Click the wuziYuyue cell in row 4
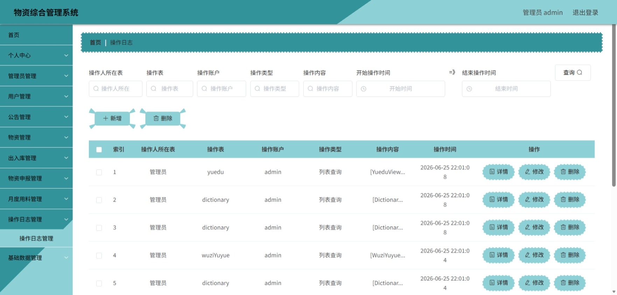The width and height of the screenshot is (617, 295). click(216, 255)
